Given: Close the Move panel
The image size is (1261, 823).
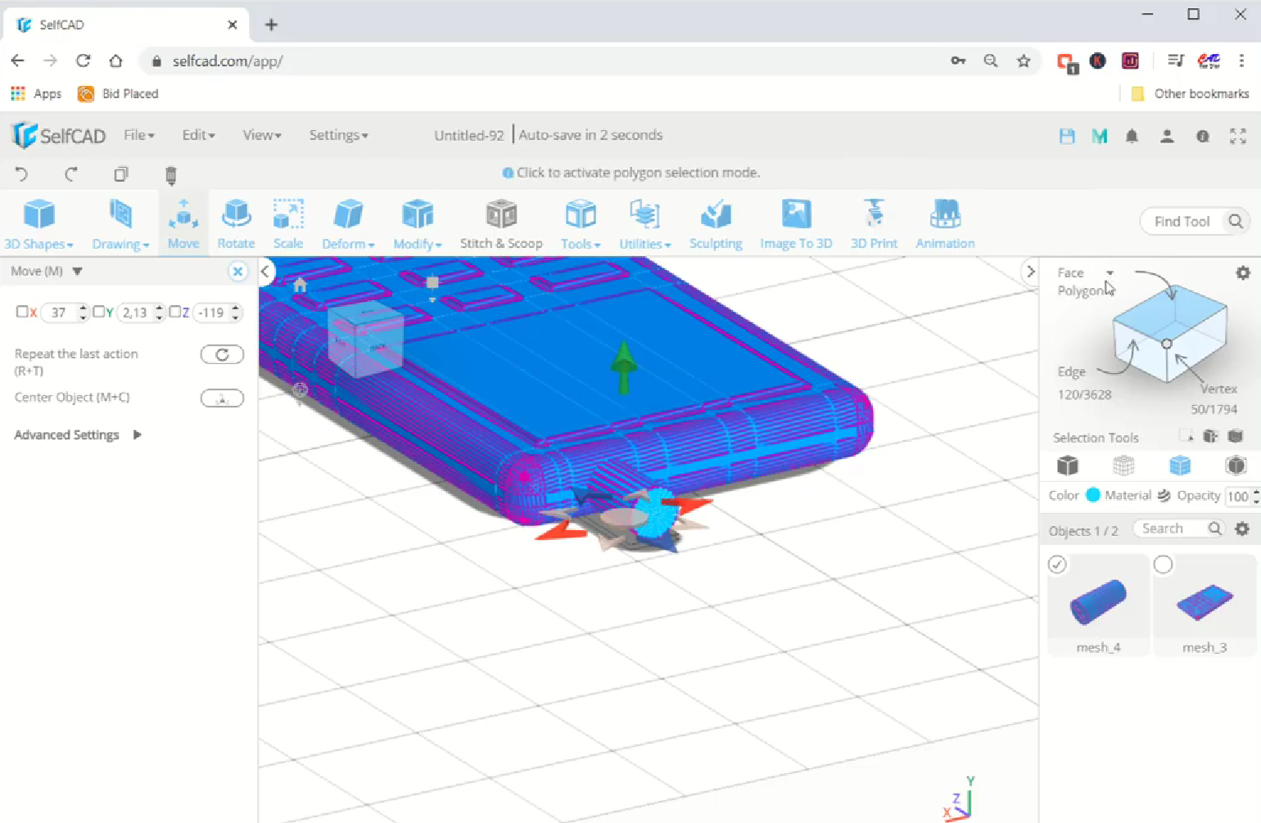Looking at the screenshot, I should tap(237, 272).
